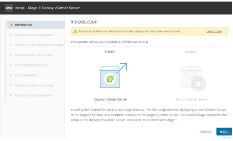233x141 pixels.
Task: Click the vmw logo icon
Action: [9, 8]
